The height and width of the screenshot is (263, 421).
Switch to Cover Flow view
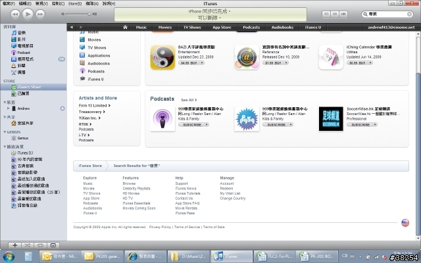(x=343, y=14)
